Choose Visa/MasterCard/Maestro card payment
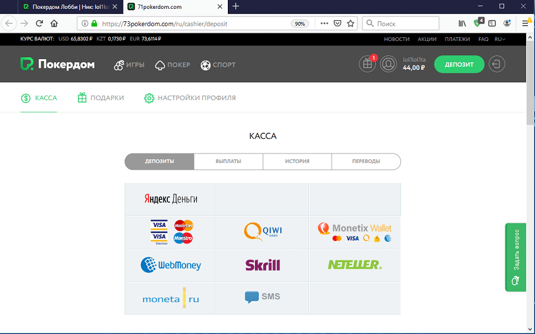 [171, 232]
